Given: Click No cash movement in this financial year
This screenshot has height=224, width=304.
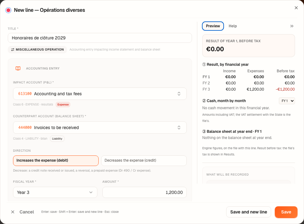Looking at the screenshot, I should click(x=236, y=108).
